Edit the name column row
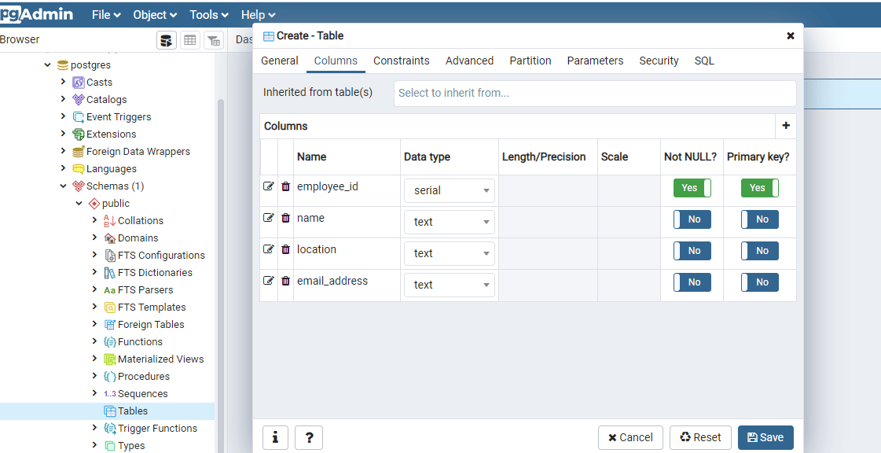Image resolution: width=881 pixels, height=453 pixels. [269, 218]
